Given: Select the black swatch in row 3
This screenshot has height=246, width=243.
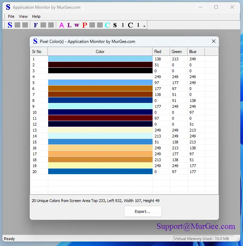Looking at the screenshot, I should click(100, 71).
